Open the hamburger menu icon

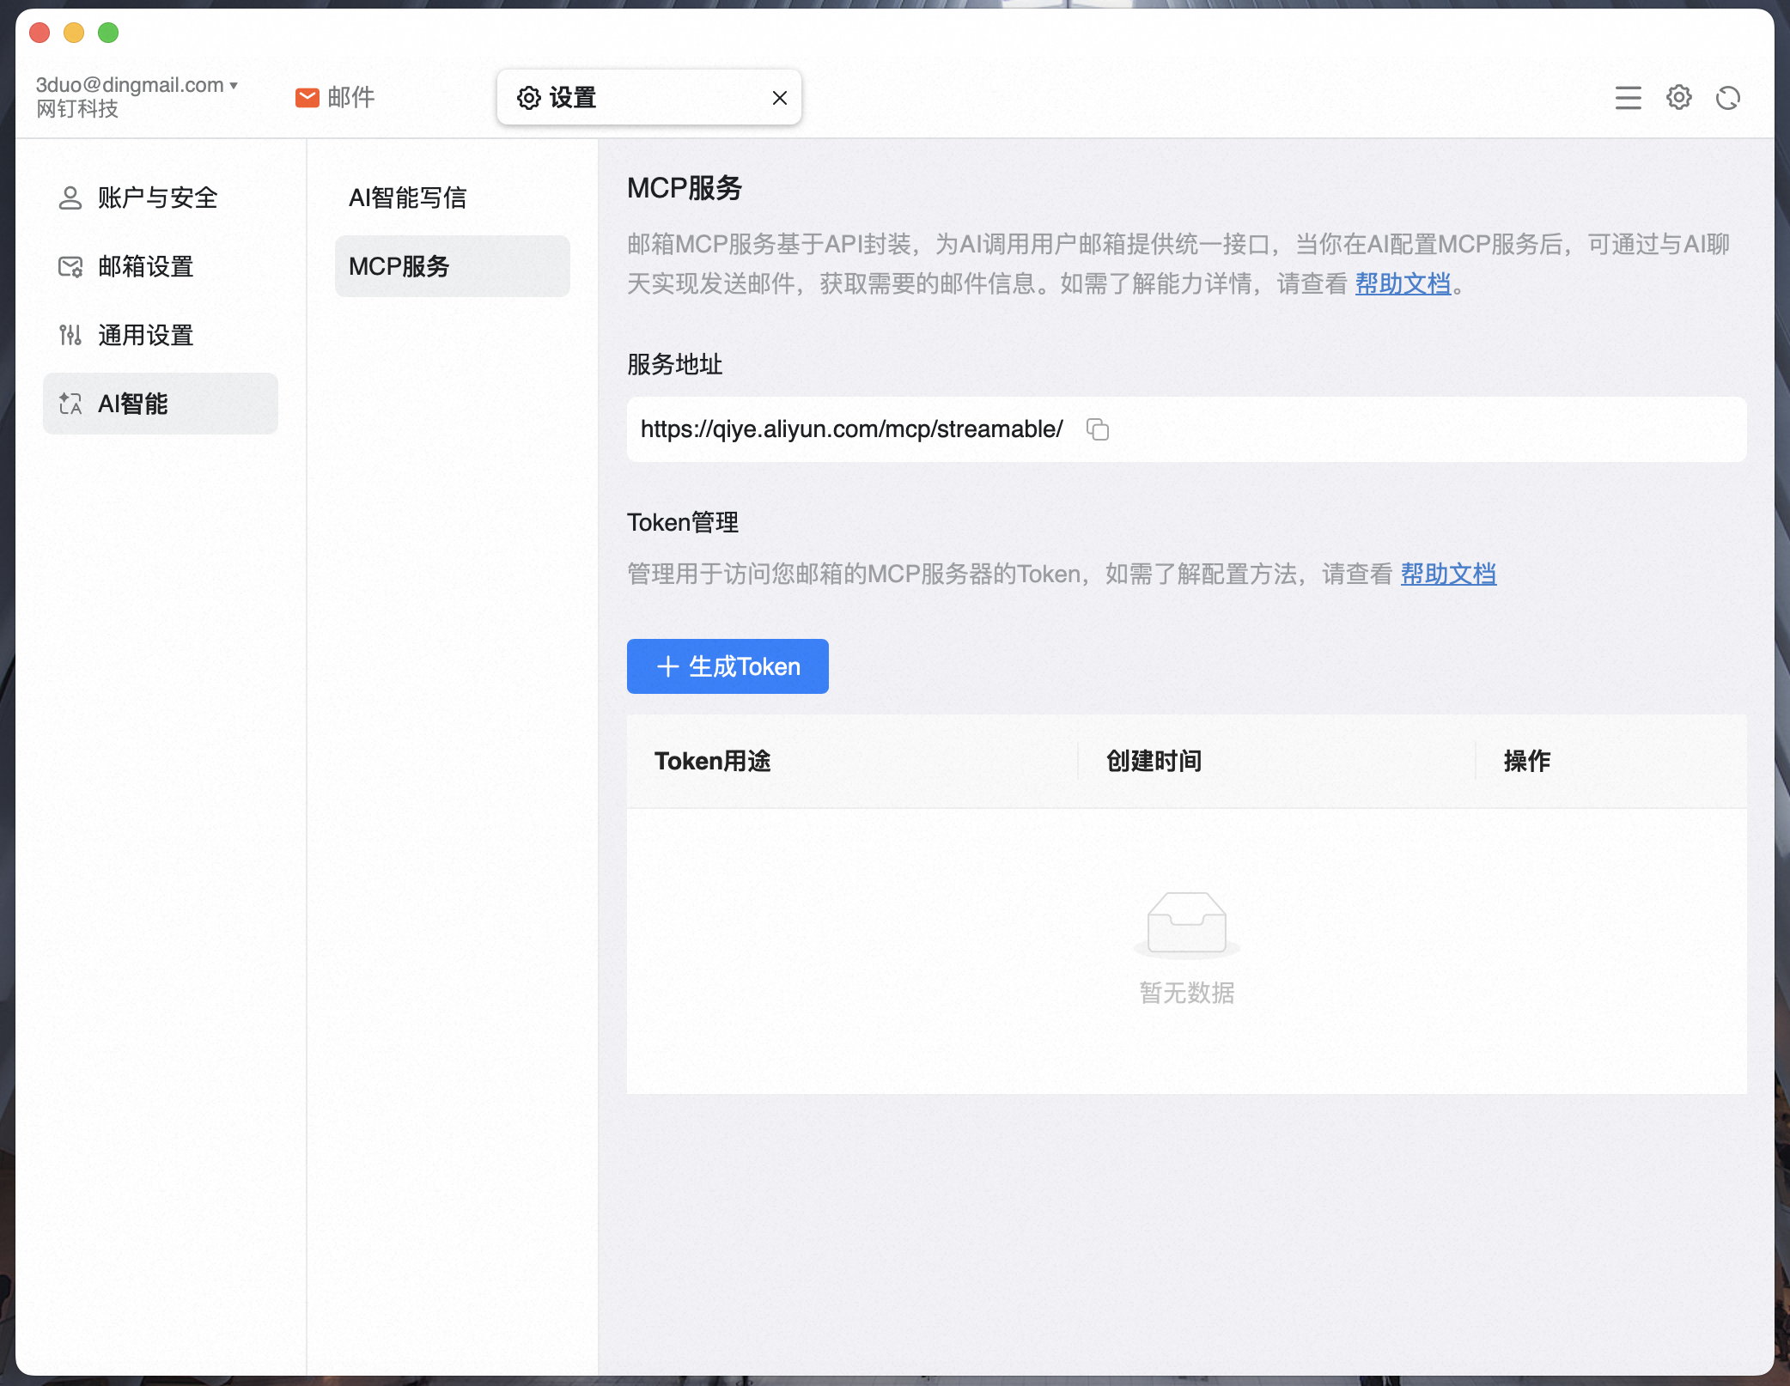click(1628, 98)
